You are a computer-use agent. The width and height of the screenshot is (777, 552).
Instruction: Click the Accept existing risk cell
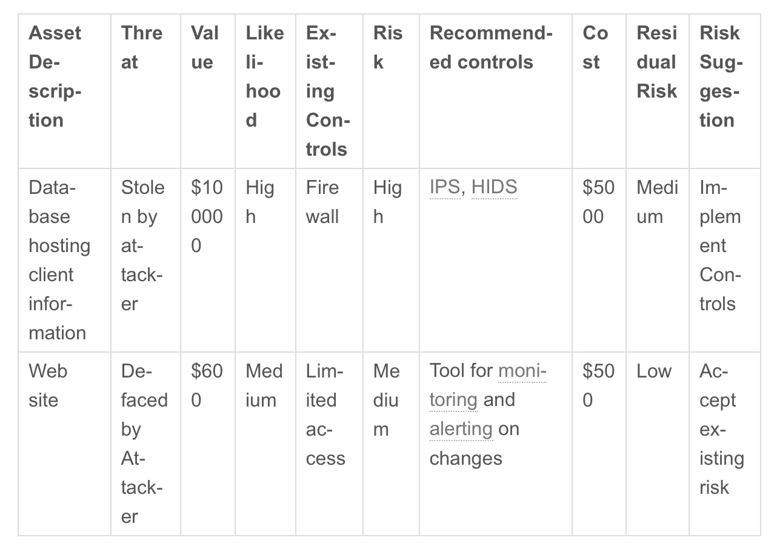tap(721, 429)
